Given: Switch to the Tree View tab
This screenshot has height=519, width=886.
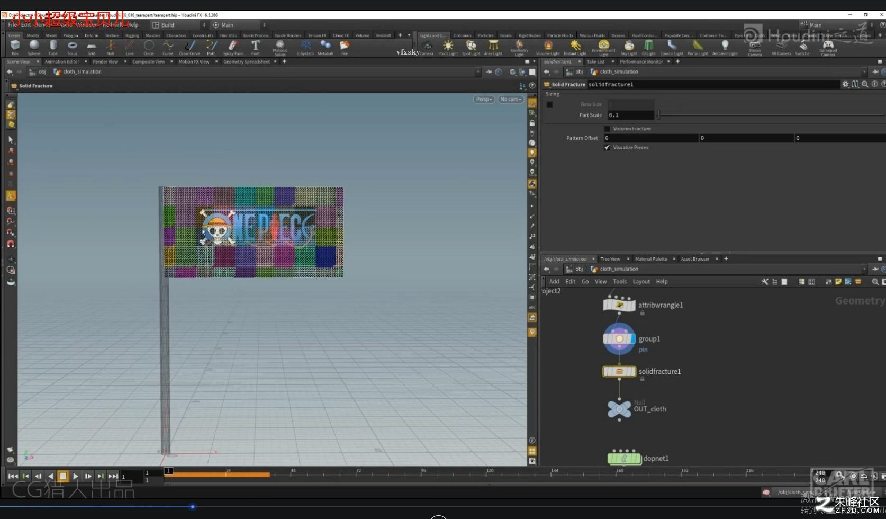Looking at the screenshot, I should pos(610,259).
